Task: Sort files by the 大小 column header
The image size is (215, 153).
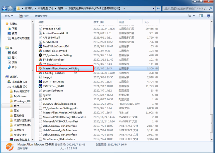Action: click(x=146, y=22)
